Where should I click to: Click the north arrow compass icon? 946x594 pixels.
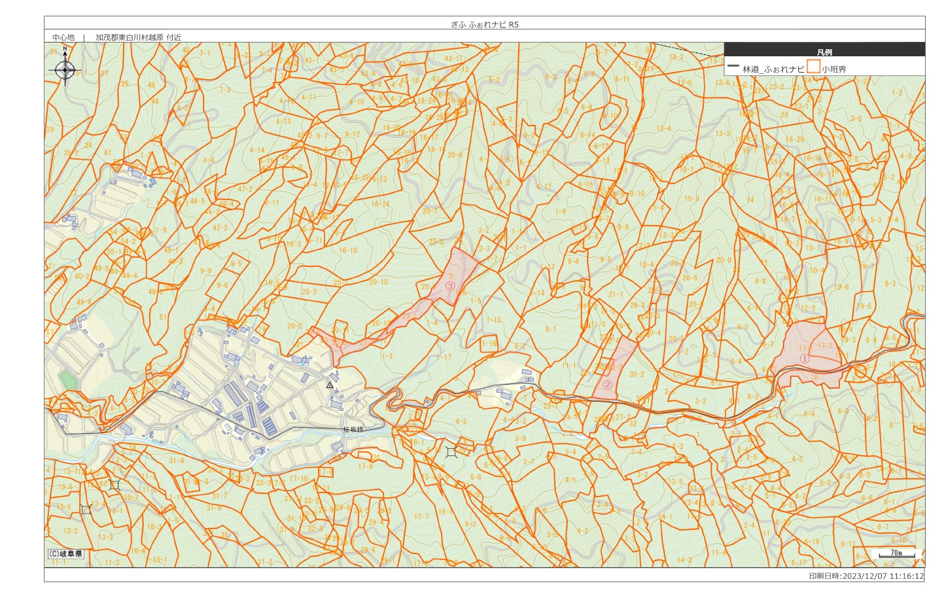point(65,66)
